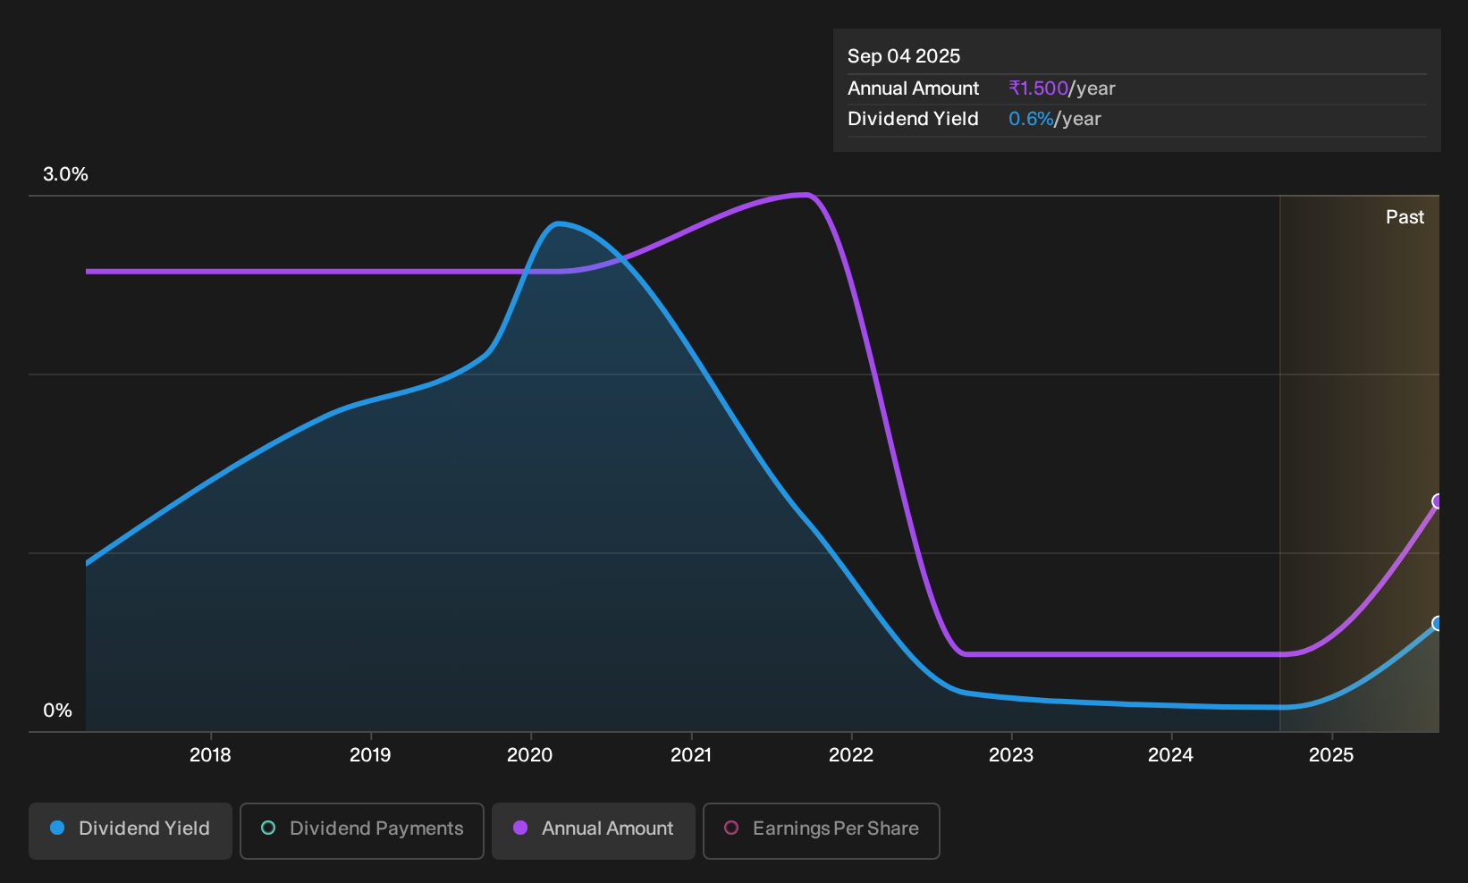Image resolution: width=1468 pixels, height=883 pixels.
Task: Click the 2025 x-axis label
Action: (x=1331, y=755)
